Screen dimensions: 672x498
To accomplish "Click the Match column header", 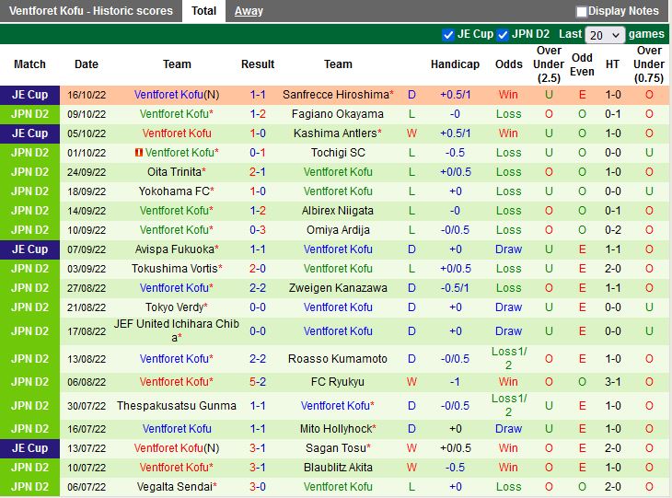I will pos(29,64).
